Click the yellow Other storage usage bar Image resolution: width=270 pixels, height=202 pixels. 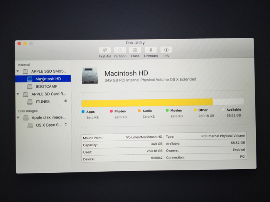(x=147, y=102)
